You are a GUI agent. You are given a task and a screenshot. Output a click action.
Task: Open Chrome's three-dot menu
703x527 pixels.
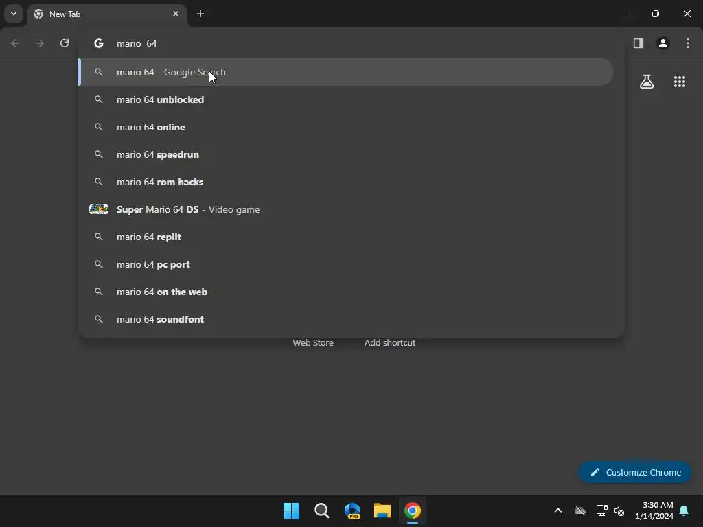(x=688, y=43)
